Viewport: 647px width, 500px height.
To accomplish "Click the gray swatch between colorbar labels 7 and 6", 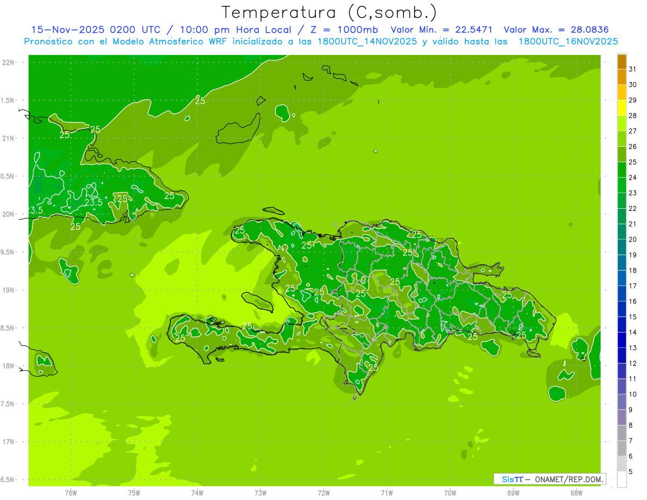I will [x=622, y=448].
